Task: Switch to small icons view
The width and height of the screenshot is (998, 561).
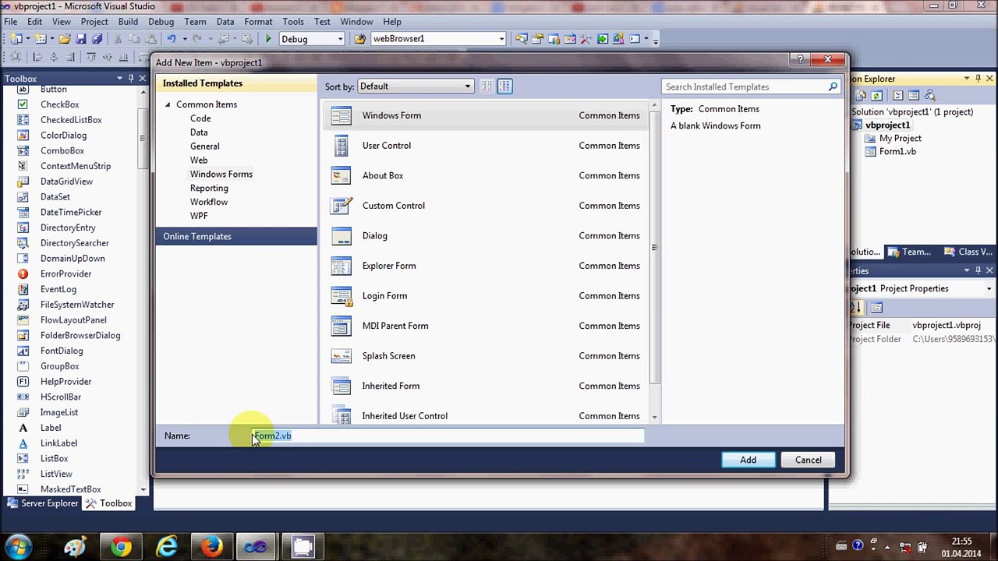Action: [x=487, y=86]
